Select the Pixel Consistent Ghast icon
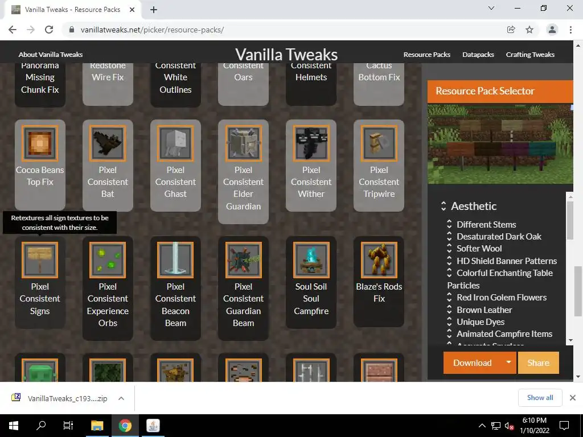Image resolution: width=583 pixels, height=437 pixels. tap(175, 143)
